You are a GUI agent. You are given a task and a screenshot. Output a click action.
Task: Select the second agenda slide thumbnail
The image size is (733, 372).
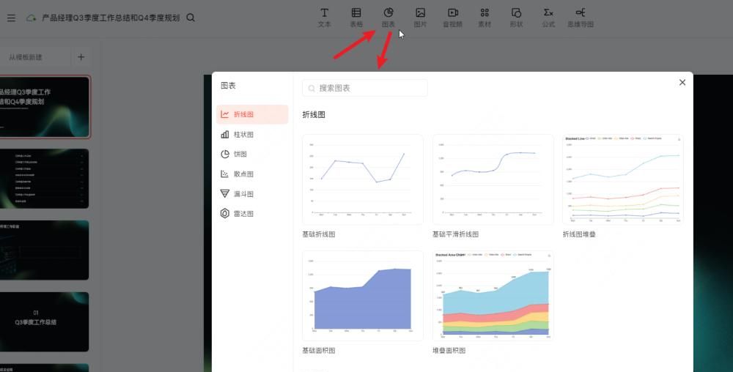pos(44,179)
